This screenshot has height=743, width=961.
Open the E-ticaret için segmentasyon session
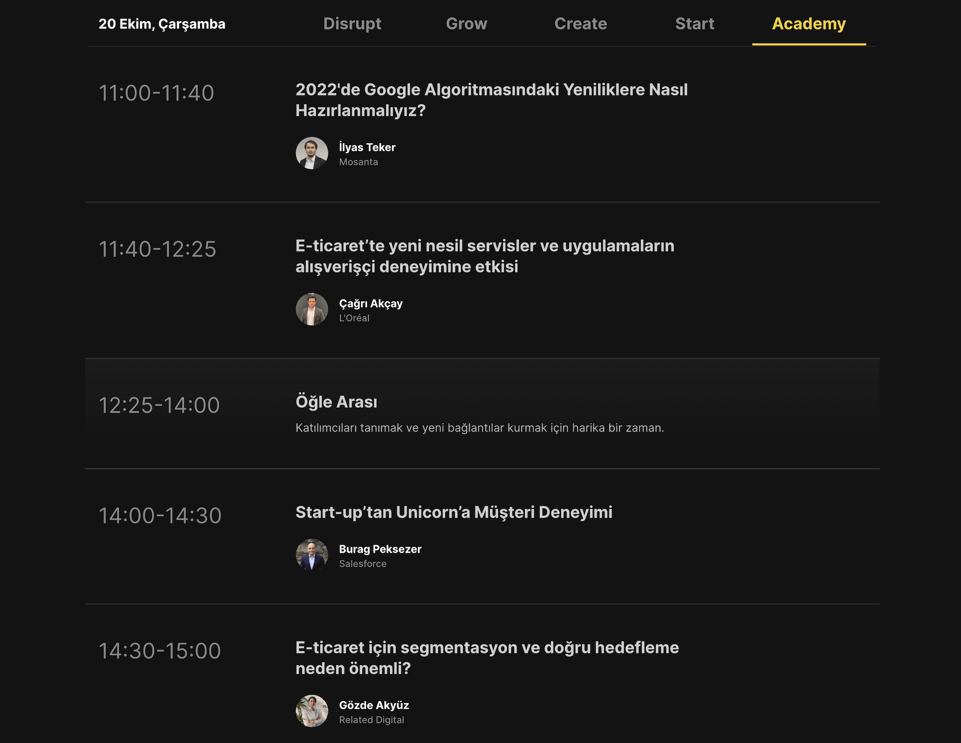click(x=487, y=658)
